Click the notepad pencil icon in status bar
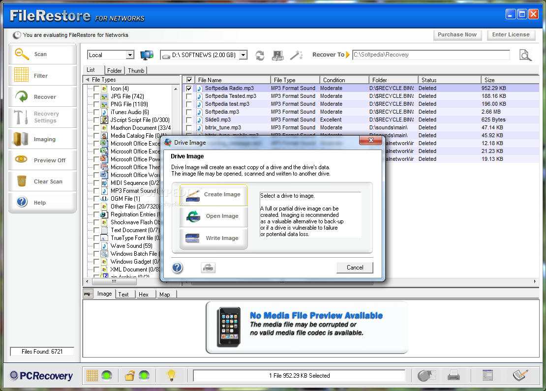This screenshot has height=391, width=546. pyautogui.click(x=520, y=375)
